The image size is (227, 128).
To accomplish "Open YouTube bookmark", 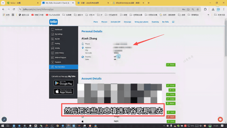I will click(x=53, y=15).
